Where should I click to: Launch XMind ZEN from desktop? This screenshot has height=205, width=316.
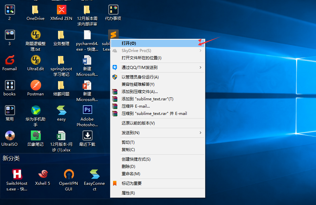[61, 10]
